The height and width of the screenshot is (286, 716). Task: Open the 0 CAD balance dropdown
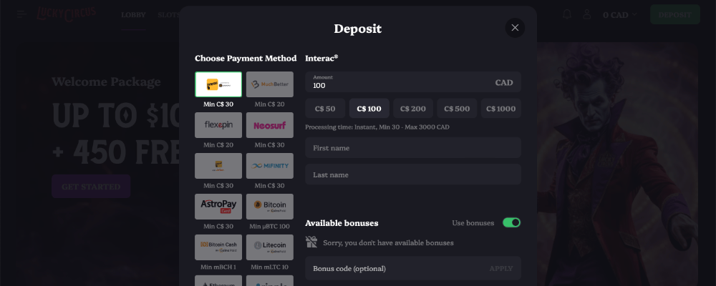(x=619, y=14)
